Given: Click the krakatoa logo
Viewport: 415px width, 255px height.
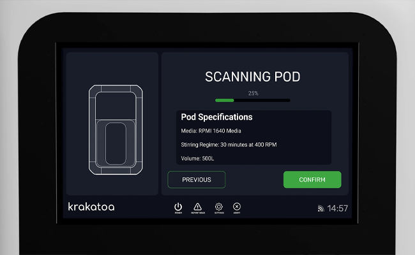Looking at the screenshot, I should [91, 207].
